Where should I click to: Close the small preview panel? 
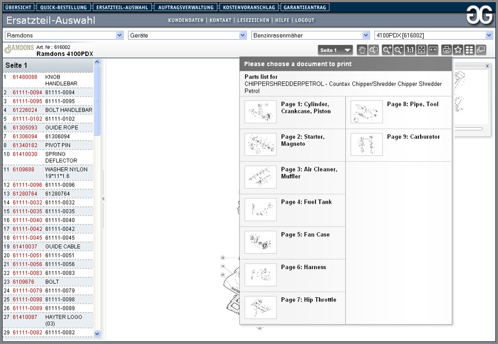(x=487, y=66)
